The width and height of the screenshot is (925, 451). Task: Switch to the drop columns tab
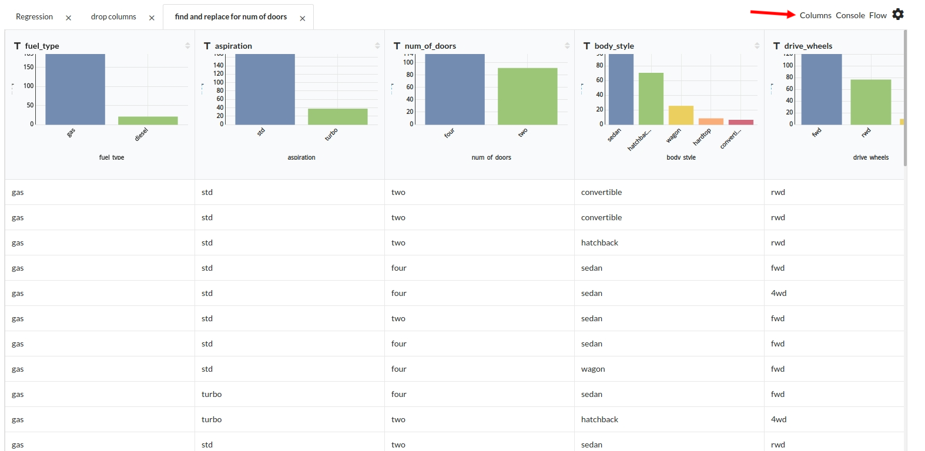113,17
